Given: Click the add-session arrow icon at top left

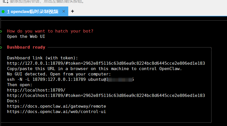Looking at the screenshot, I should coord(6,1).
